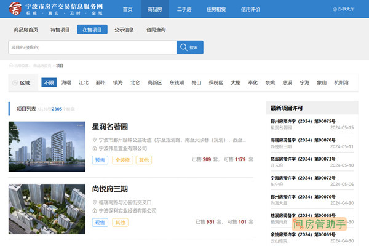Focus the 项目名(楼盘名) search field

[92, 47]
